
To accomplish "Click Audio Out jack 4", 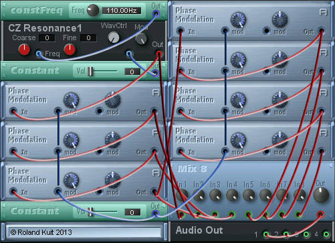I will click(x=326, y=234).
